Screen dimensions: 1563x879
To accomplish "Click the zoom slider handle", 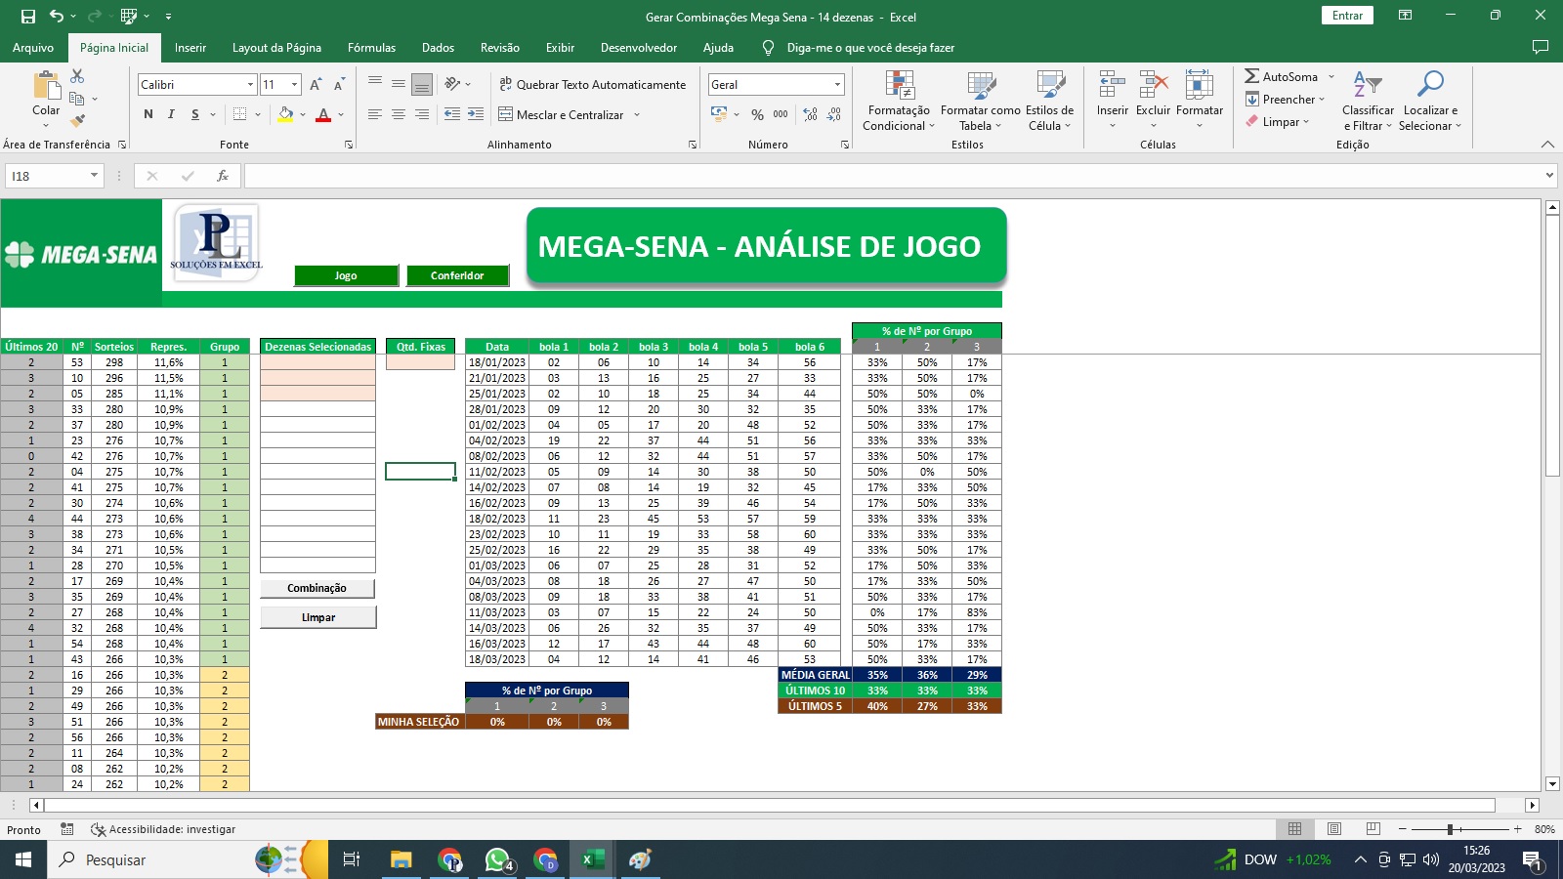I will 1451,829.
